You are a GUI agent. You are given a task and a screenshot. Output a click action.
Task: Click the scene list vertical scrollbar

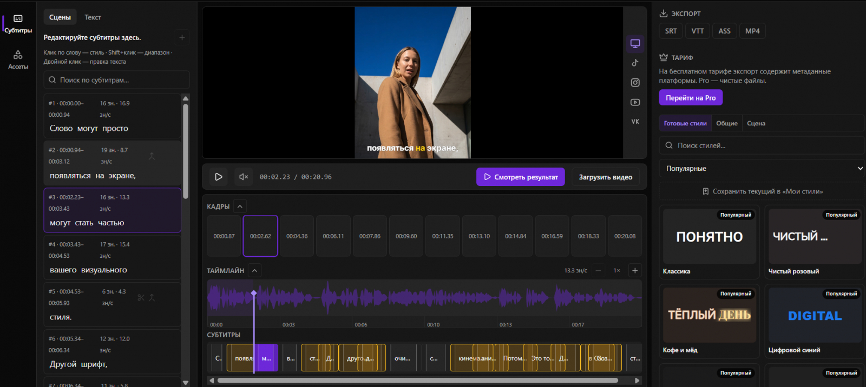(x=186, y=151)
